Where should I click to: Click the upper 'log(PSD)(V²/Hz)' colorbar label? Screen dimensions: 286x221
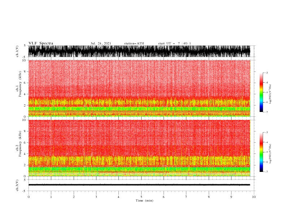270,94
